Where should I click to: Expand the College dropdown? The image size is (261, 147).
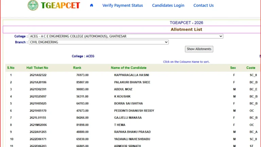click(126, 36)
